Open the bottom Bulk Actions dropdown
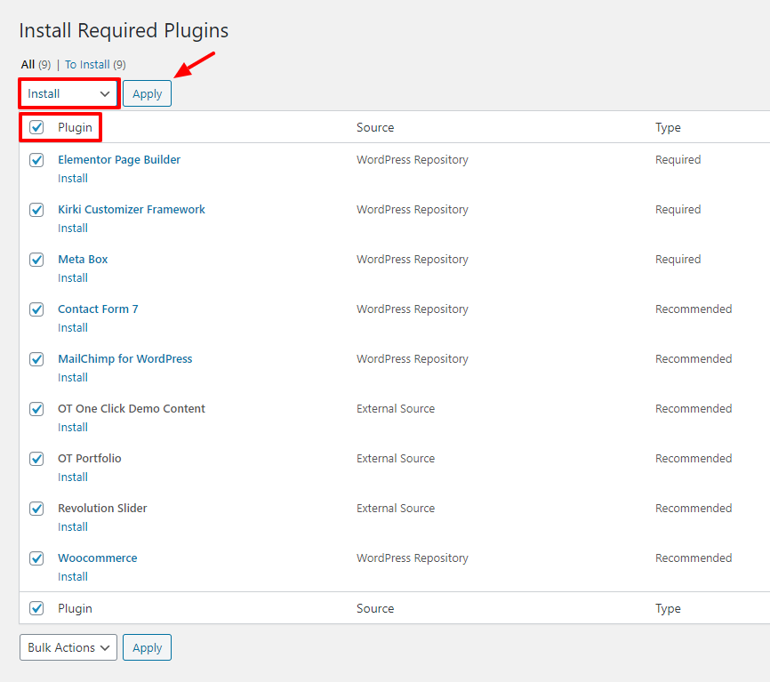The height and width of the screenshot is (682, 770). [x=68, y=647]
